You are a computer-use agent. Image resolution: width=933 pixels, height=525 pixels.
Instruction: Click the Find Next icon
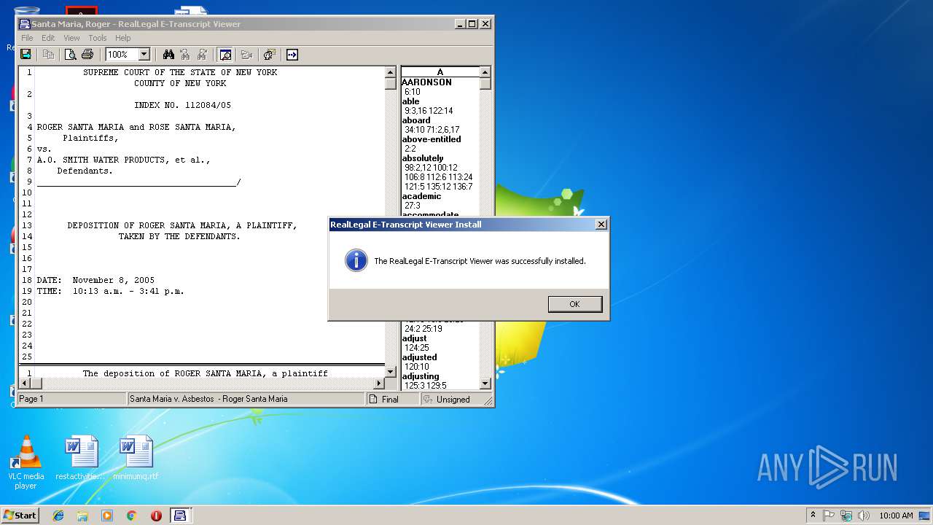click(202, 55)
